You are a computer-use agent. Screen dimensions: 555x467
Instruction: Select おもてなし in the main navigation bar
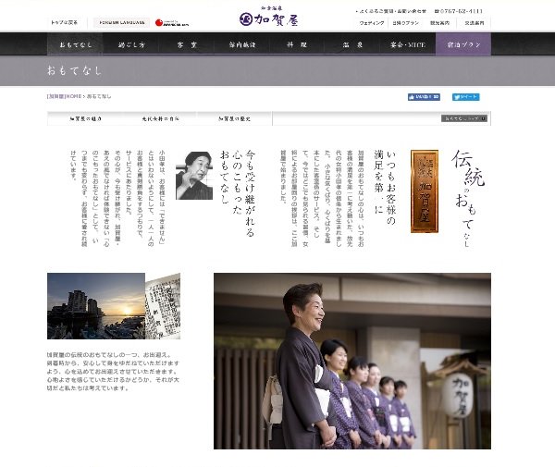pos(76,44)
